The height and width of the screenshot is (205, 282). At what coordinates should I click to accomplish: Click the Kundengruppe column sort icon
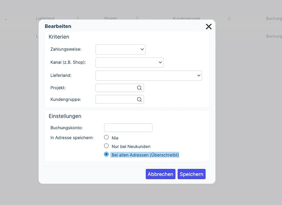coord(229,18)
